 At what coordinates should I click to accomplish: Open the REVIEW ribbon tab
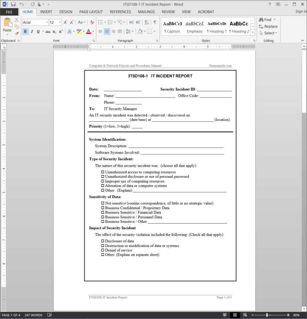(x=168, y=12)
